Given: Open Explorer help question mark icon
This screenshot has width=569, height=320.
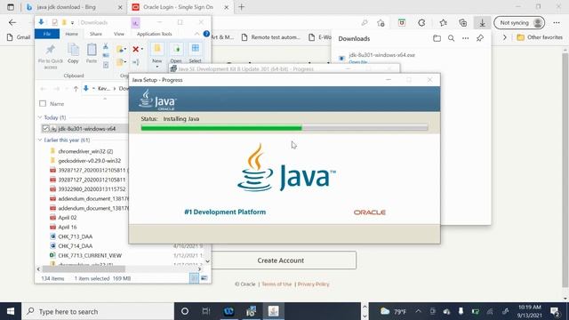Looking at the screenshot, I should tap(206, 34).
